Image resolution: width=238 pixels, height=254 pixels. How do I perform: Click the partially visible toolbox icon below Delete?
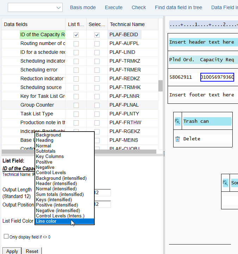click(225, 183)
